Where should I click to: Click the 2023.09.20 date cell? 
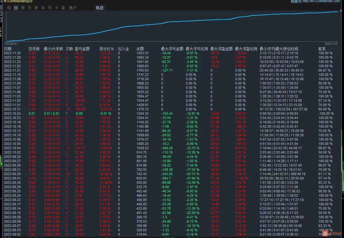(12, 174)
